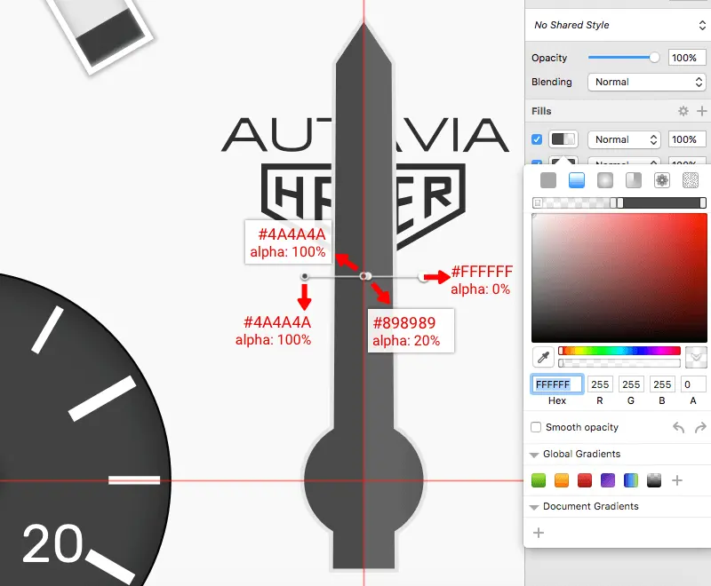
Task: Enable the Smooth opacity checkbox
Action: (x=536, y=427)
